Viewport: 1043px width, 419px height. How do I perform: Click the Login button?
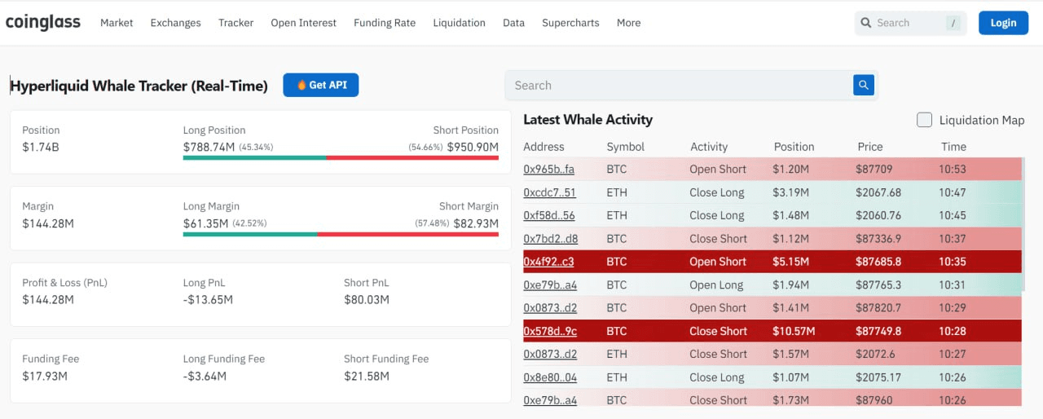click(1003, 23)
